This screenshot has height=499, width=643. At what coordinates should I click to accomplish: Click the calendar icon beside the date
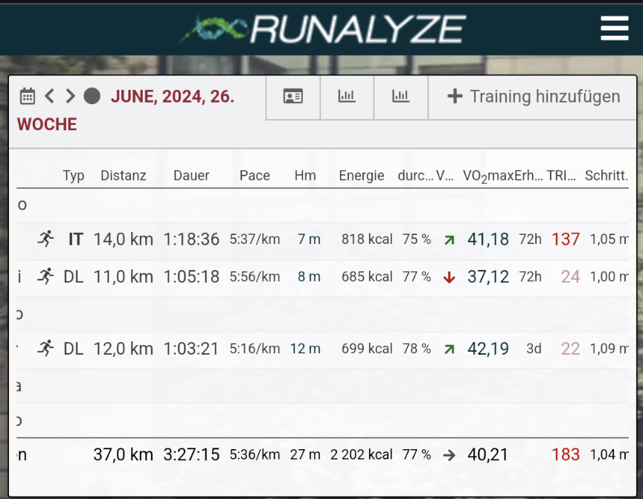click(28, 96)
